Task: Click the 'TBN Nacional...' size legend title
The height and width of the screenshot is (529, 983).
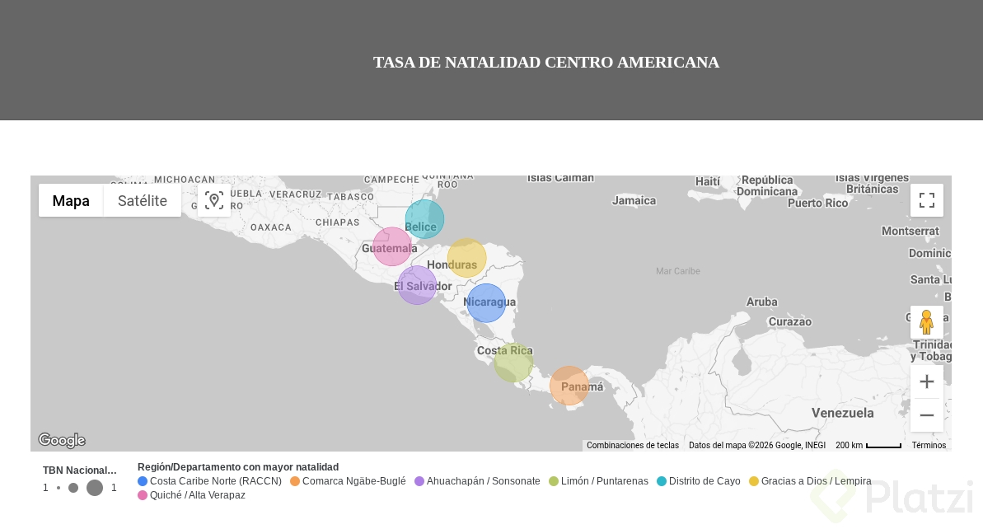Action: [80, 470]
